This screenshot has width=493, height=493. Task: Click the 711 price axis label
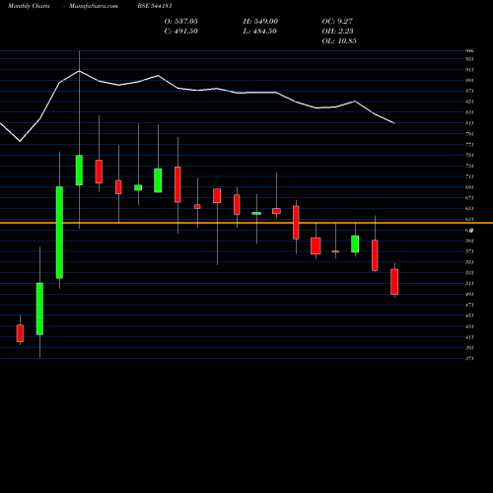pos(469,176)
